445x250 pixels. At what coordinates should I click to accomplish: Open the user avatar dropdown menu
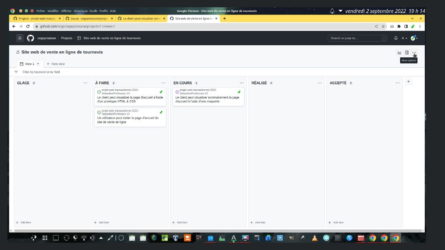tap(414, 38)
